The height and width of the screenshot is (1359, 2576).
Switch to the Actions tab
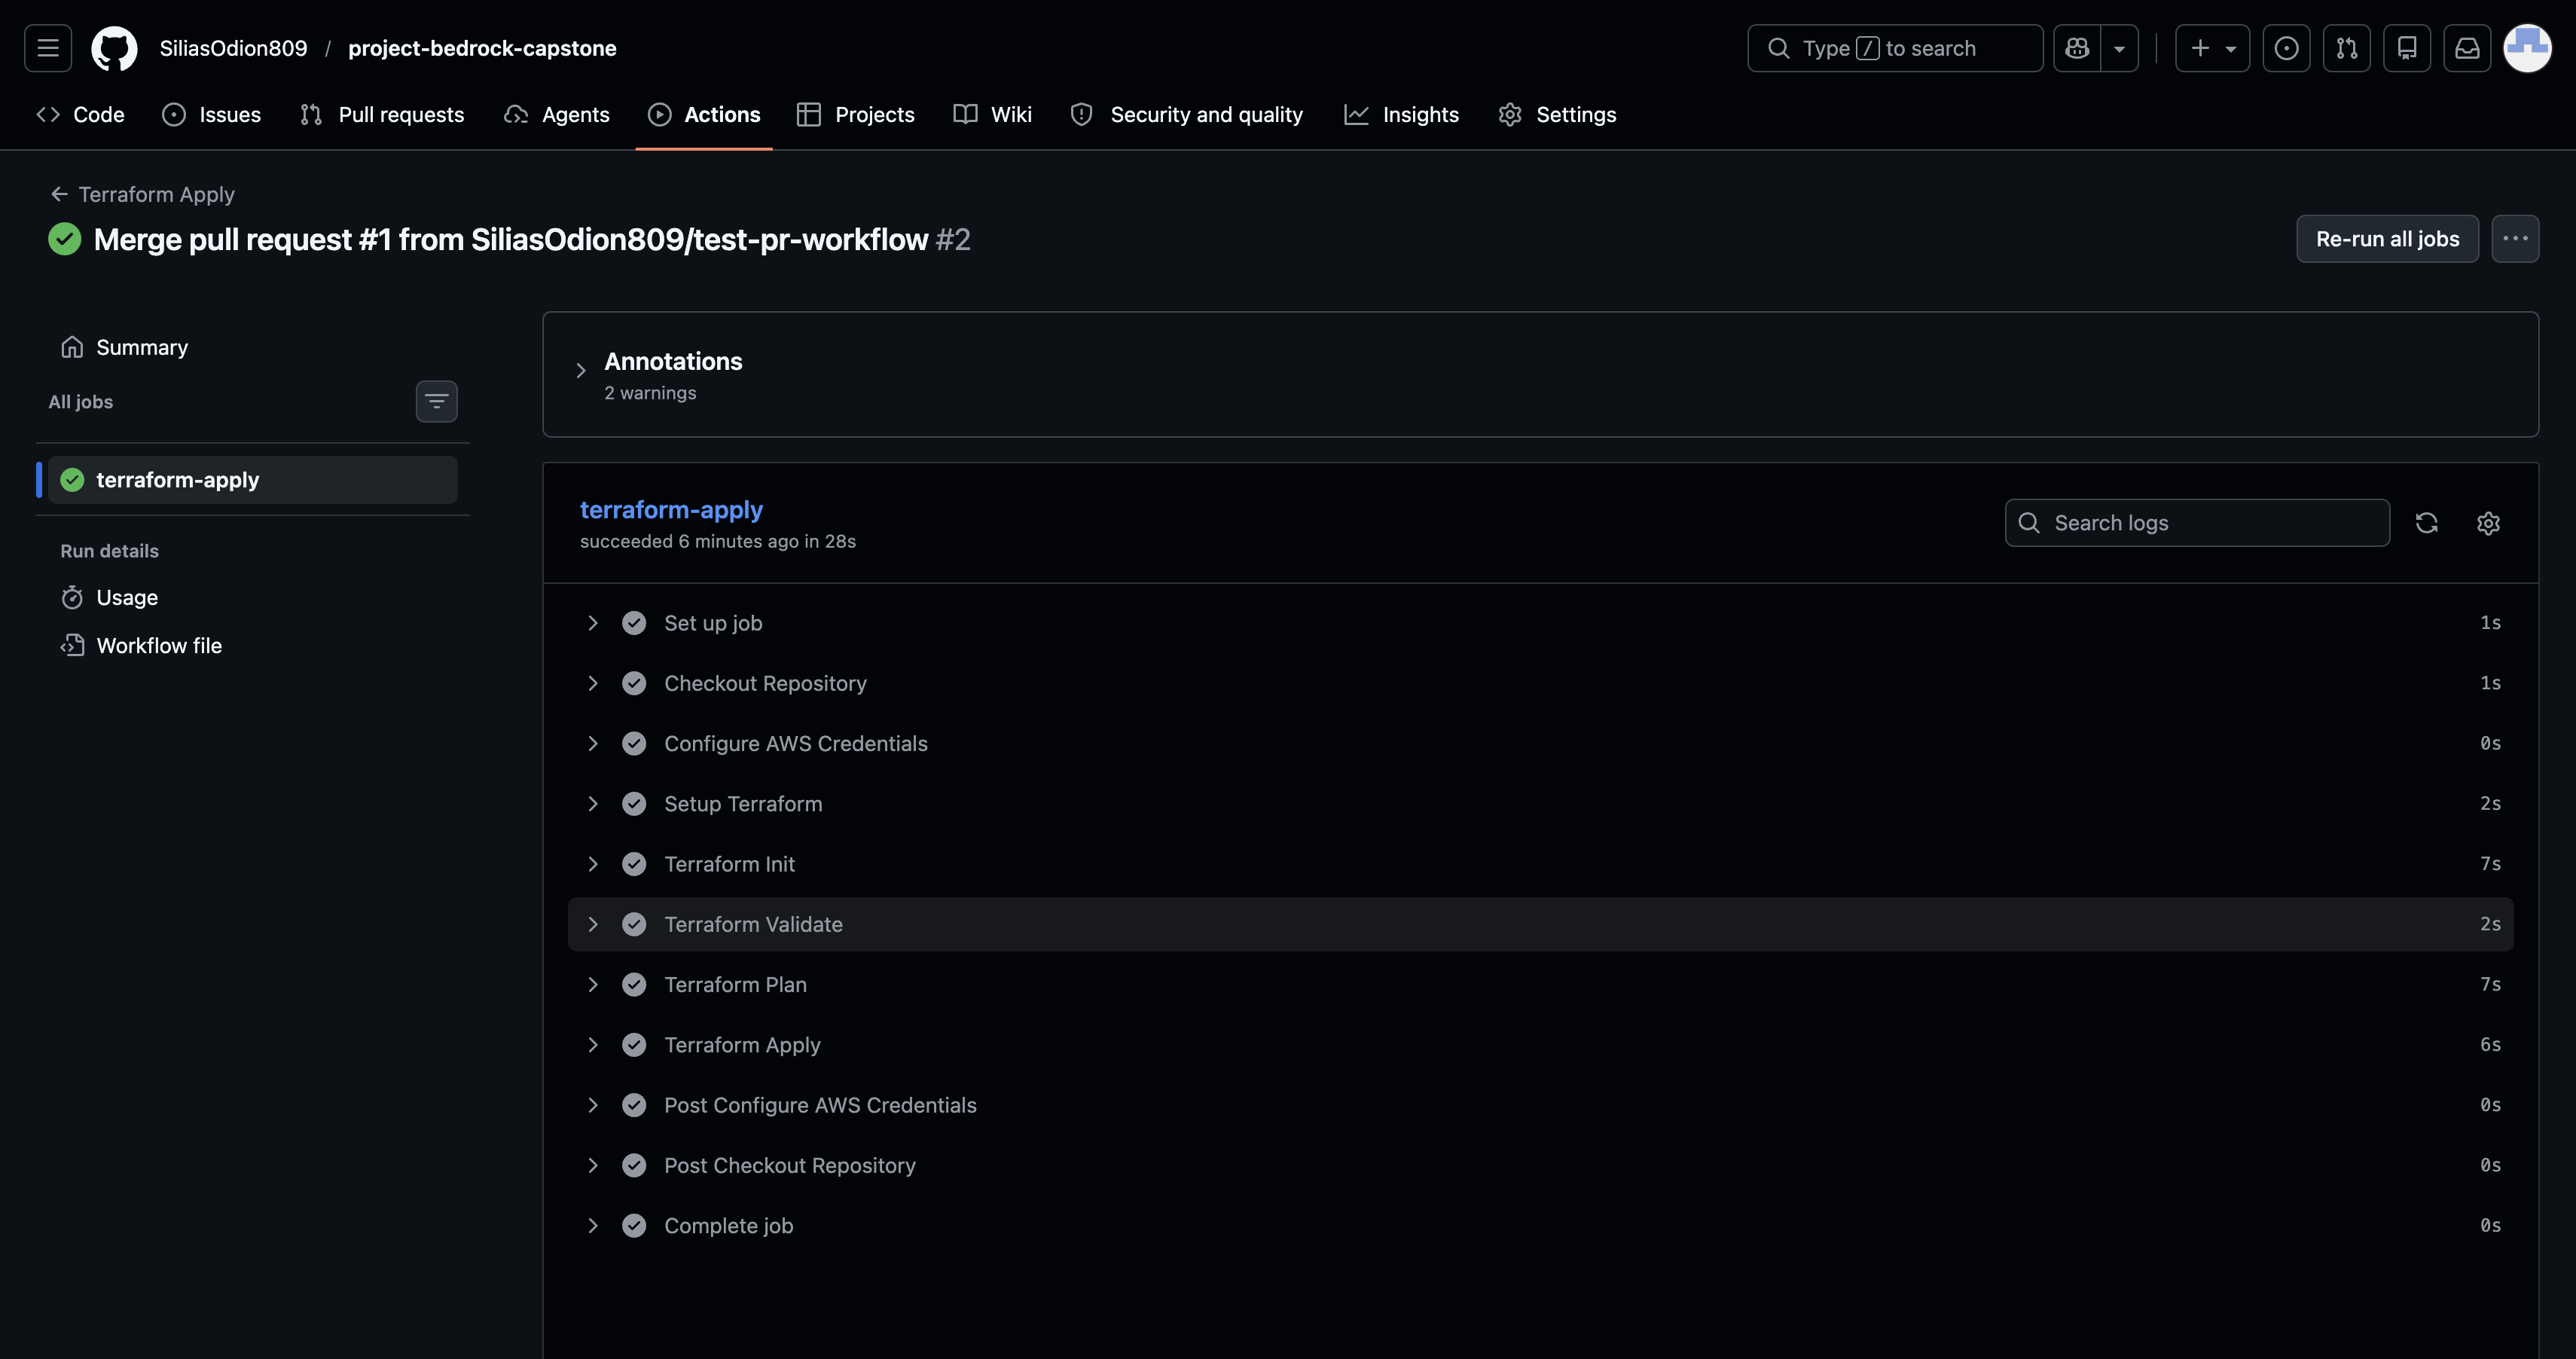click(704, 115)
